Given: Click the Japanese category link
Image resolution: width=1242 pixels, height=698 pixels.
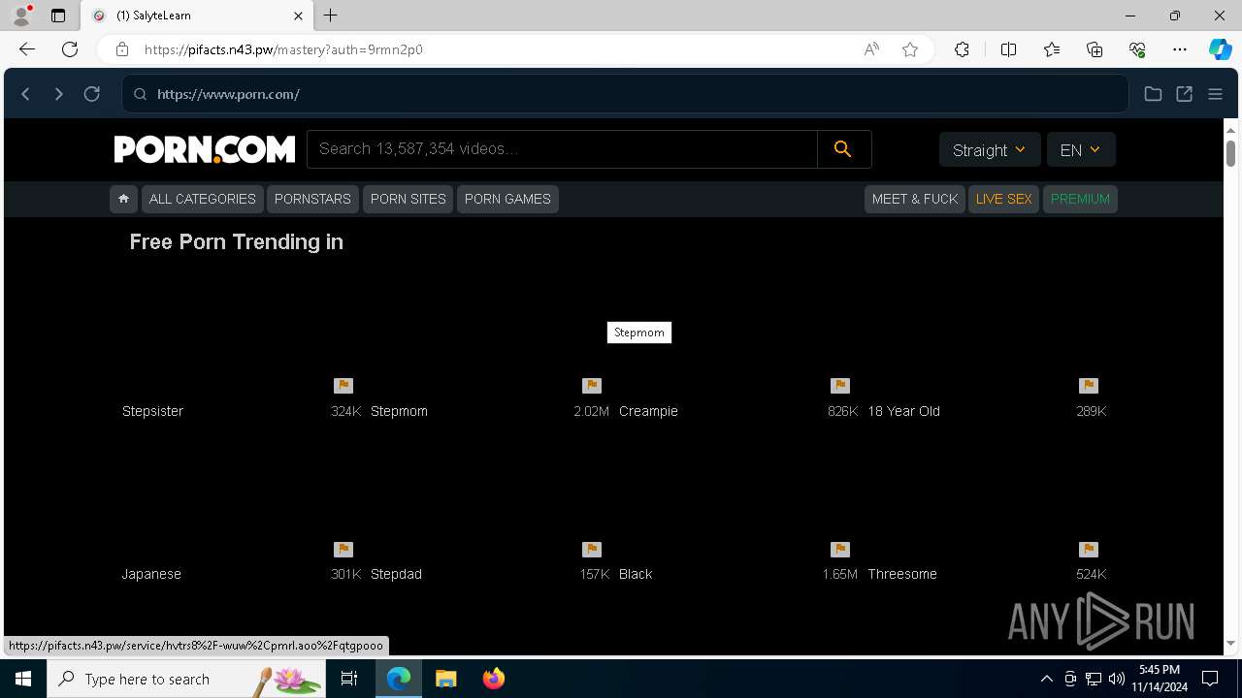Looking at the screenshot, I should [x=151, y=574].
